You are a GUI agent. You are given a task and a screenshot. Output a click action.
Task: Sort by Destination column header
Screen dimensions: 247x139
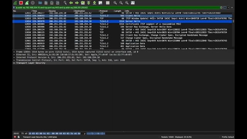pyautogui.click(x=86, y=11)
